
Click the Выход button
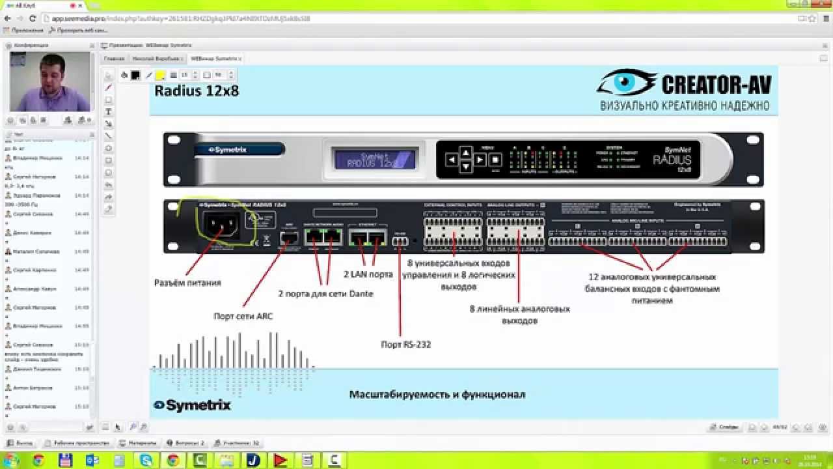tap(19, 443)
